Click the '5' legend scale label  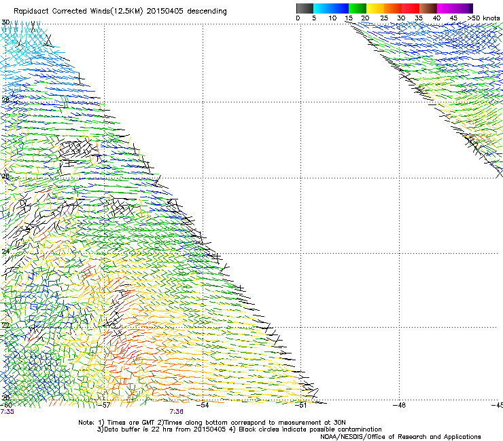pos(314,18)
